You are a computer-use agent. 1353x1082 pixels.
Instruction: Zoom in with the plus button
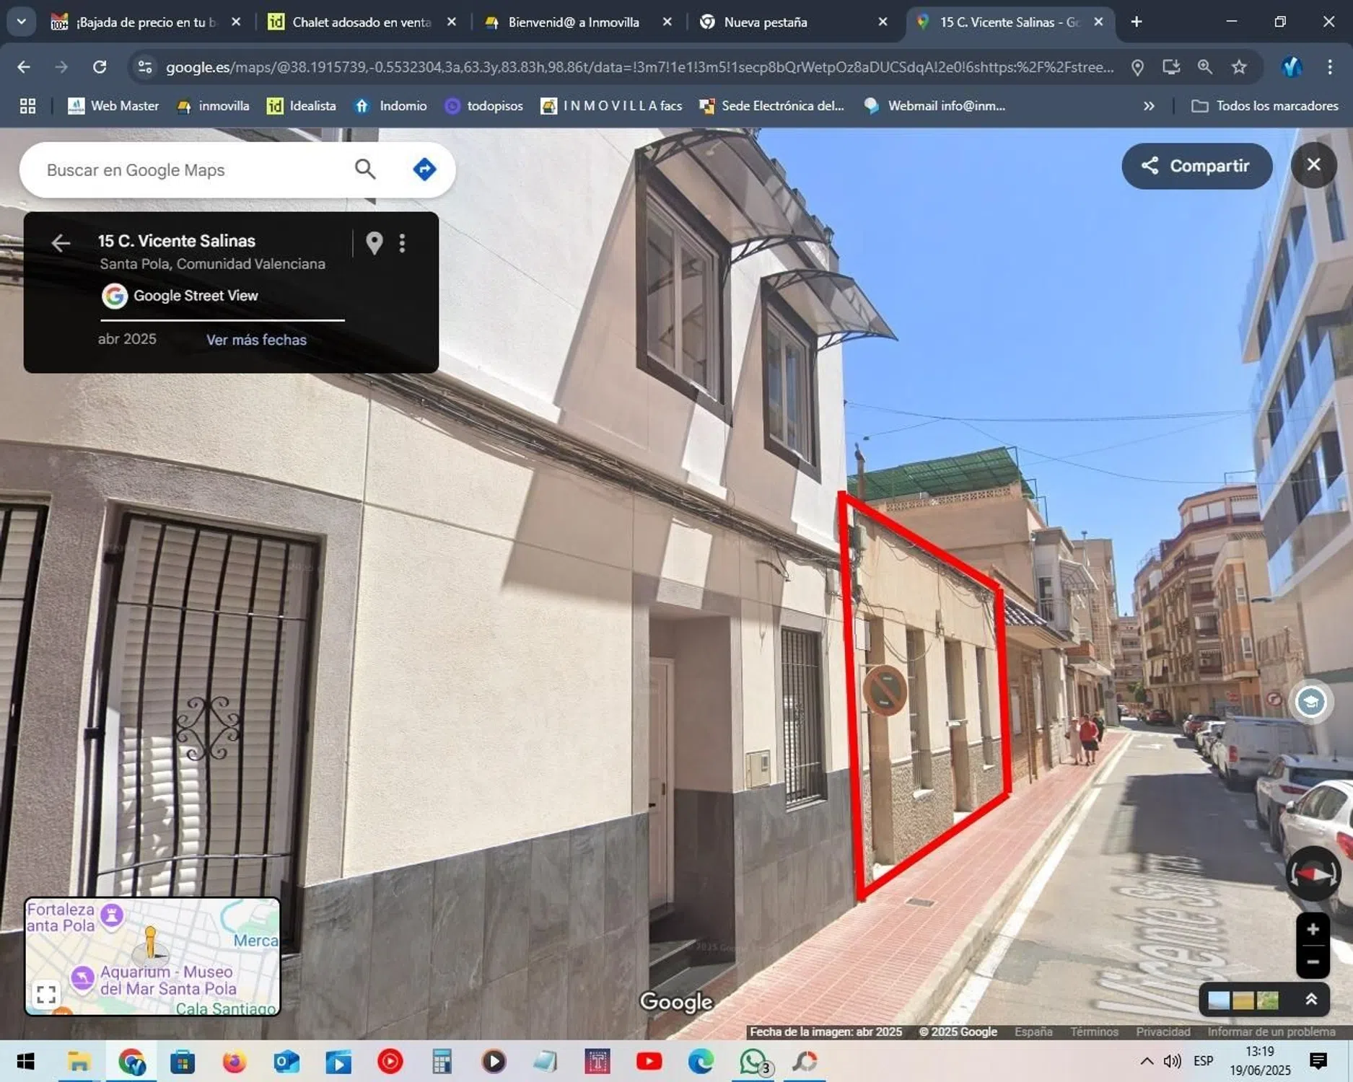point(1313,929)
